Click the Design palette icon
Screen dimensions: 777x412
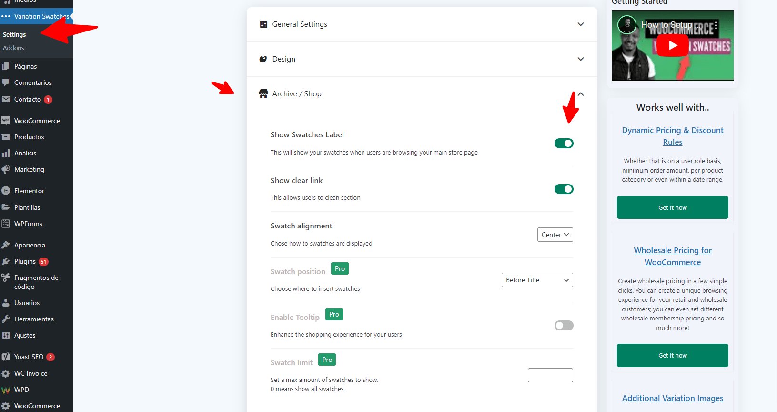263,59
